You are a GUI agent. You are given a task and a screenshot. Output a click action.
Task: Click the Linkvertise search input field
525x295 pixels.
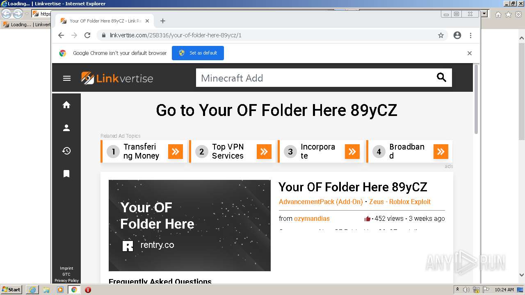click(316, 78)
